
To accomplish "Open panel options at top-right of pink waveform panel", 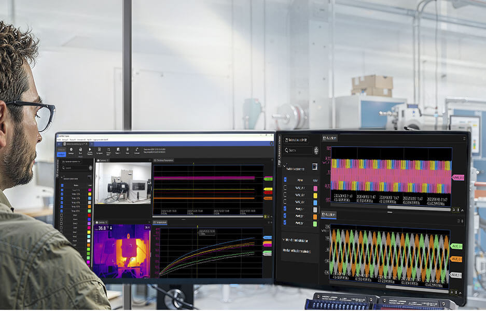I will [464, 138].
